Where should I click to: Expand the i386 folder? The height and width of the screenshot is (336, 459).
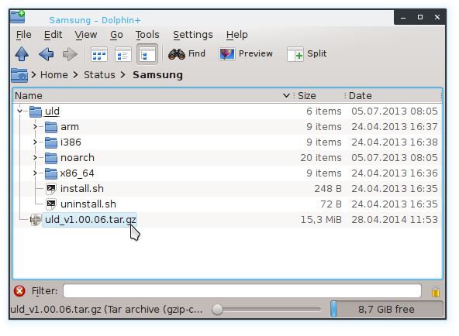pos(35,142)
